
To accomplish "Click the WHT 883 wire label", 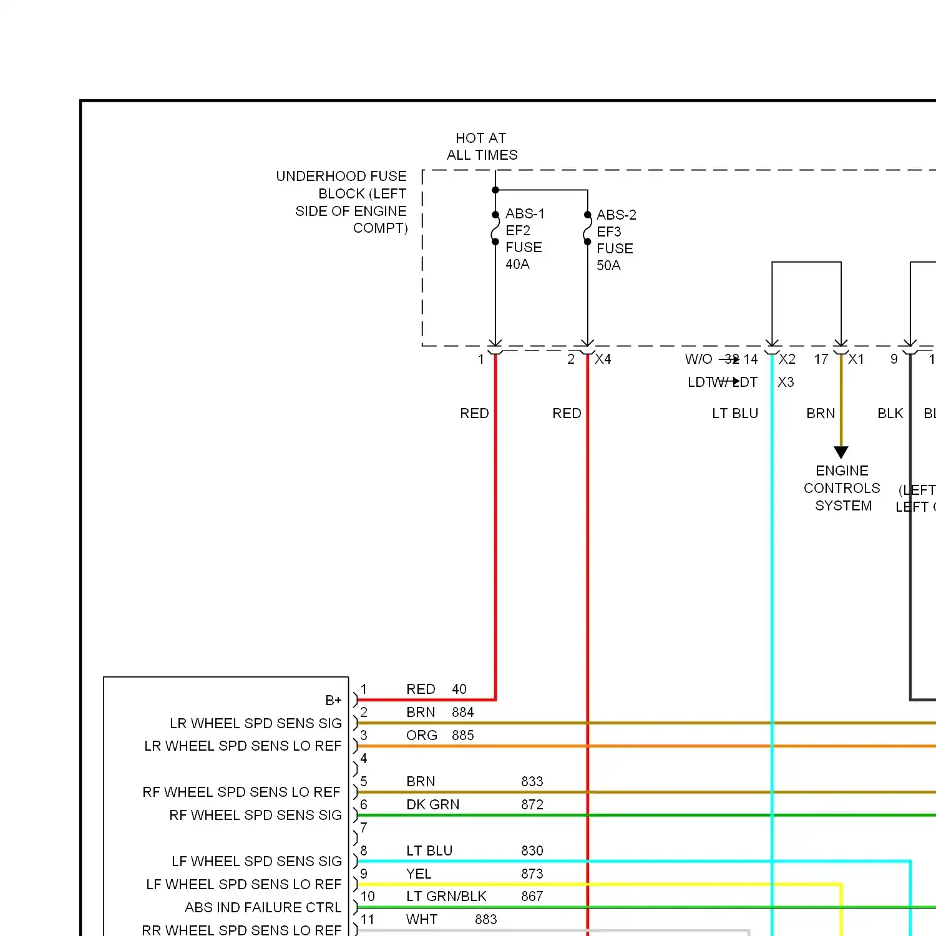I will coord(452,920).
